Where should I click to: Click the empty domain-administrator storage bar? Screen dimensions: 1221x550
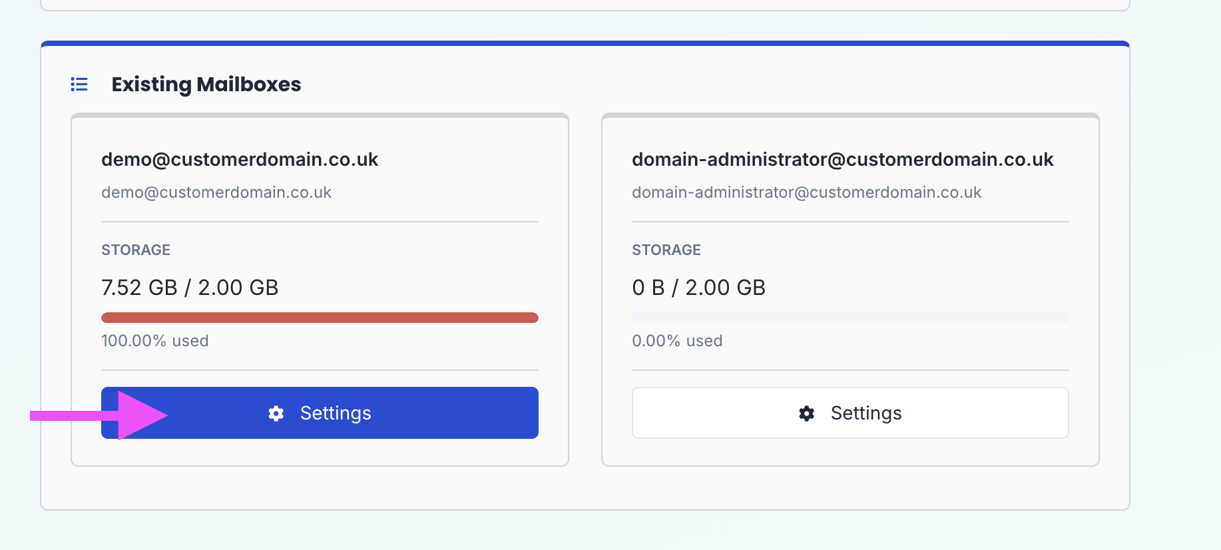click(x=850, y=318)
